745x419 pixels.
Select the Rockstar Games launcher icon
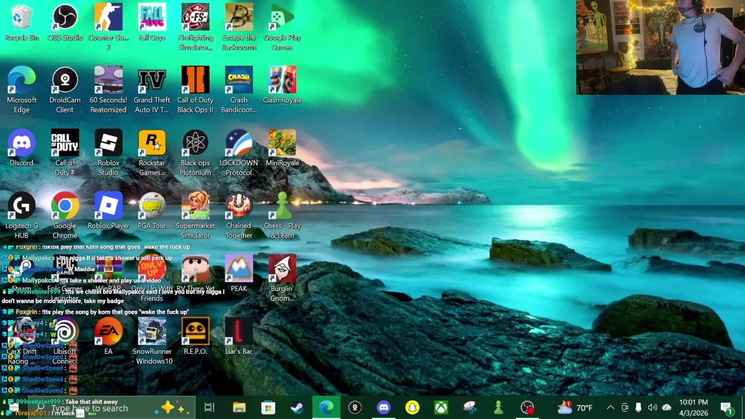(152, 153)
